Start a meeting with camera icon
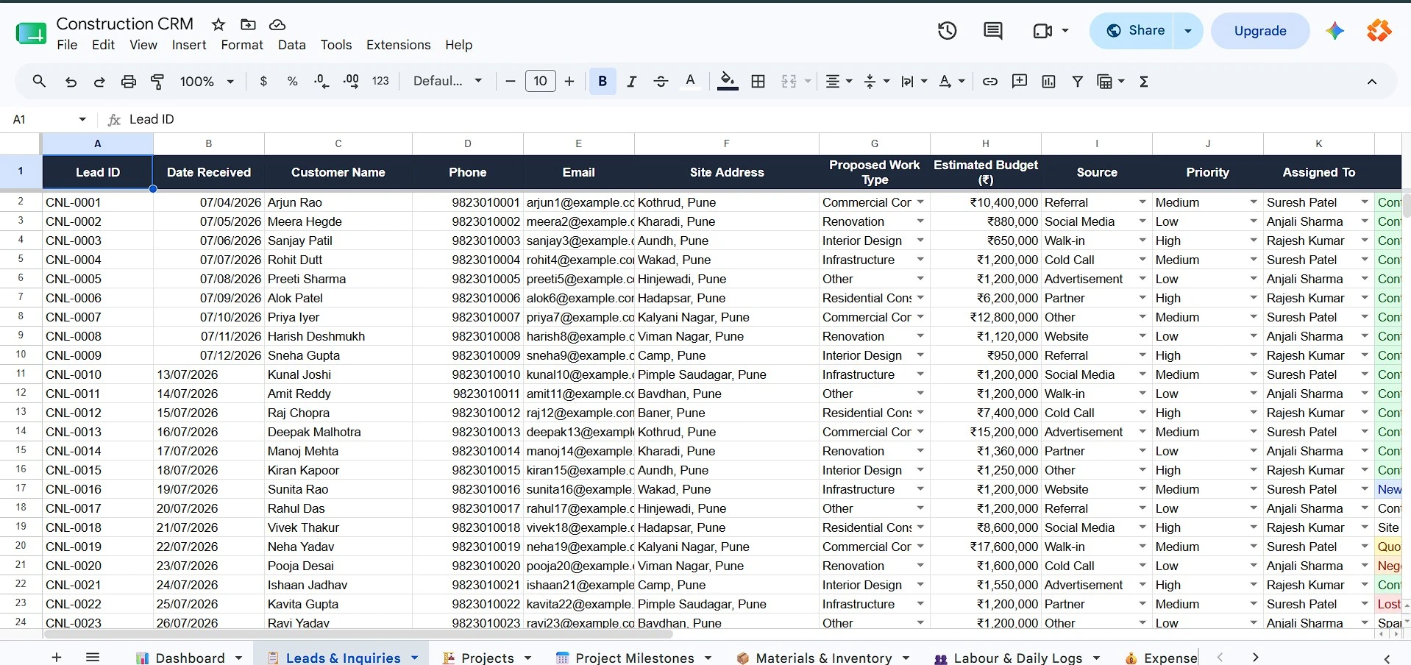 point(1042,31)
